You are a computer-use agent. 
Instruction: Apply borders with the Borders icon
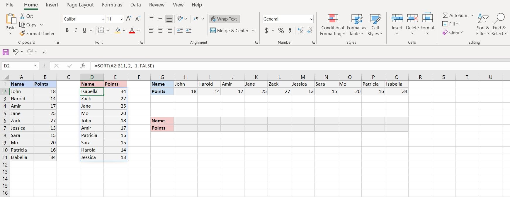101,30
